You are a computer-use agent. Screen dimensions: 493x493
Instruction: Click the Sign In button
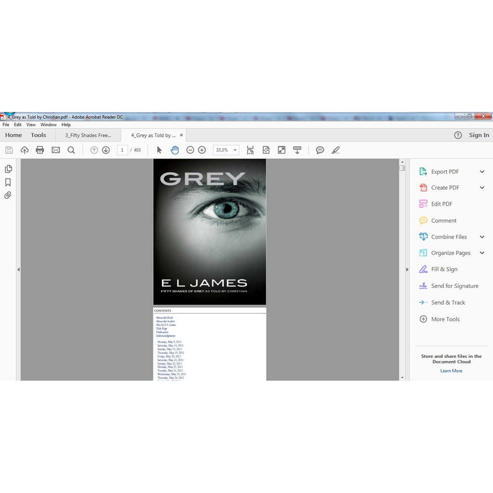pos(479,135)
